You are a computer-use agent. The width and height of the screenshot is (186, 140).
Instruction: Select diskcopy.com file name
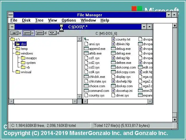(x=126, y=72)
